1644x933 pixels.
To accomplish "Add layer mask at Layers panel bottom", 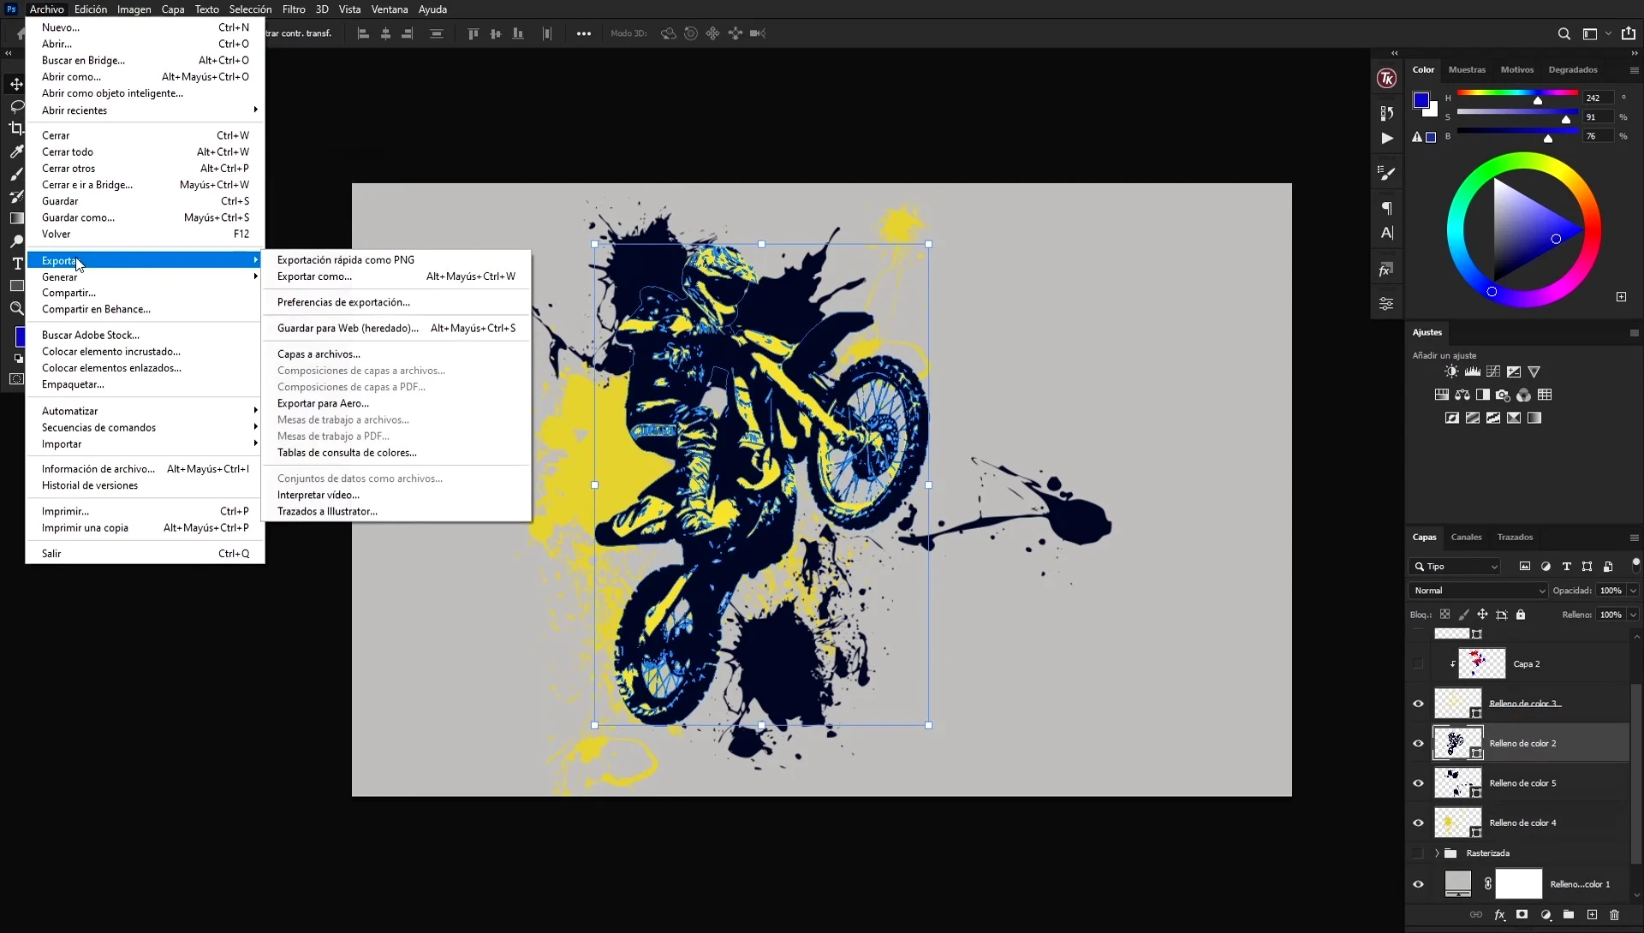I will click(x=1522, y=914).
